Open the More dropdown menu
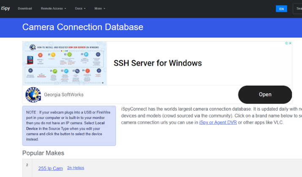 tap(100, 8)
